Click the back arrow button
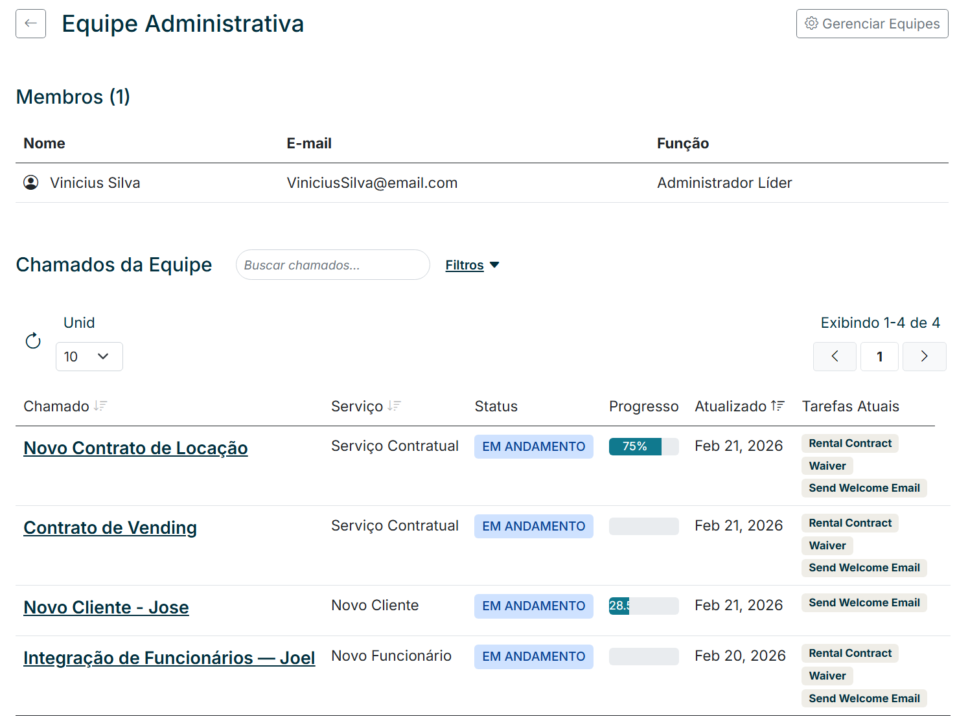The width and height of the screenshot is (957, 721). [30, 24]
